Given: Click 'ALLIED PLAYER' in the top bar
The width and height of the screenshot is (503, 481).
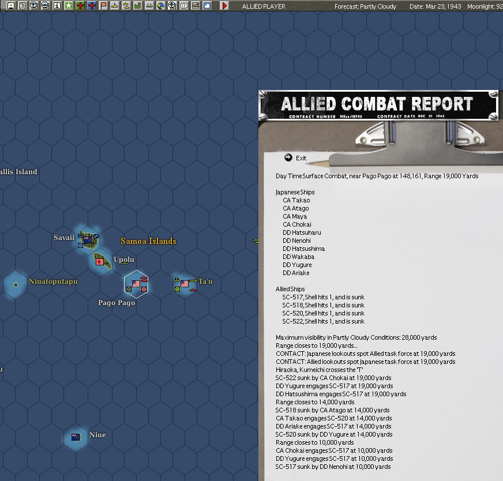Looking at the screenshot, I should (264, 6).
